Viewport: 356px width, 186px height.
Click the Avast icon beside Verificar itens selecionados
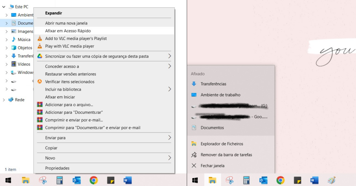[x=40, y=82]
